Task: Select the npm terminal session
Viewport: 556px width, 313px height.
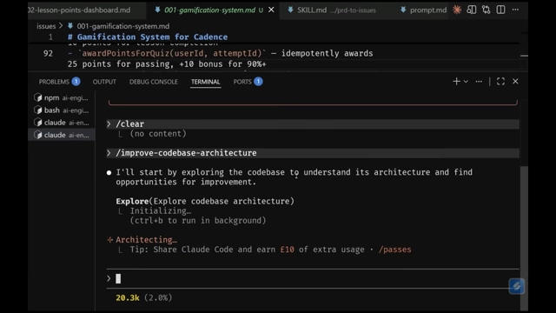Action: coord(61,97)
